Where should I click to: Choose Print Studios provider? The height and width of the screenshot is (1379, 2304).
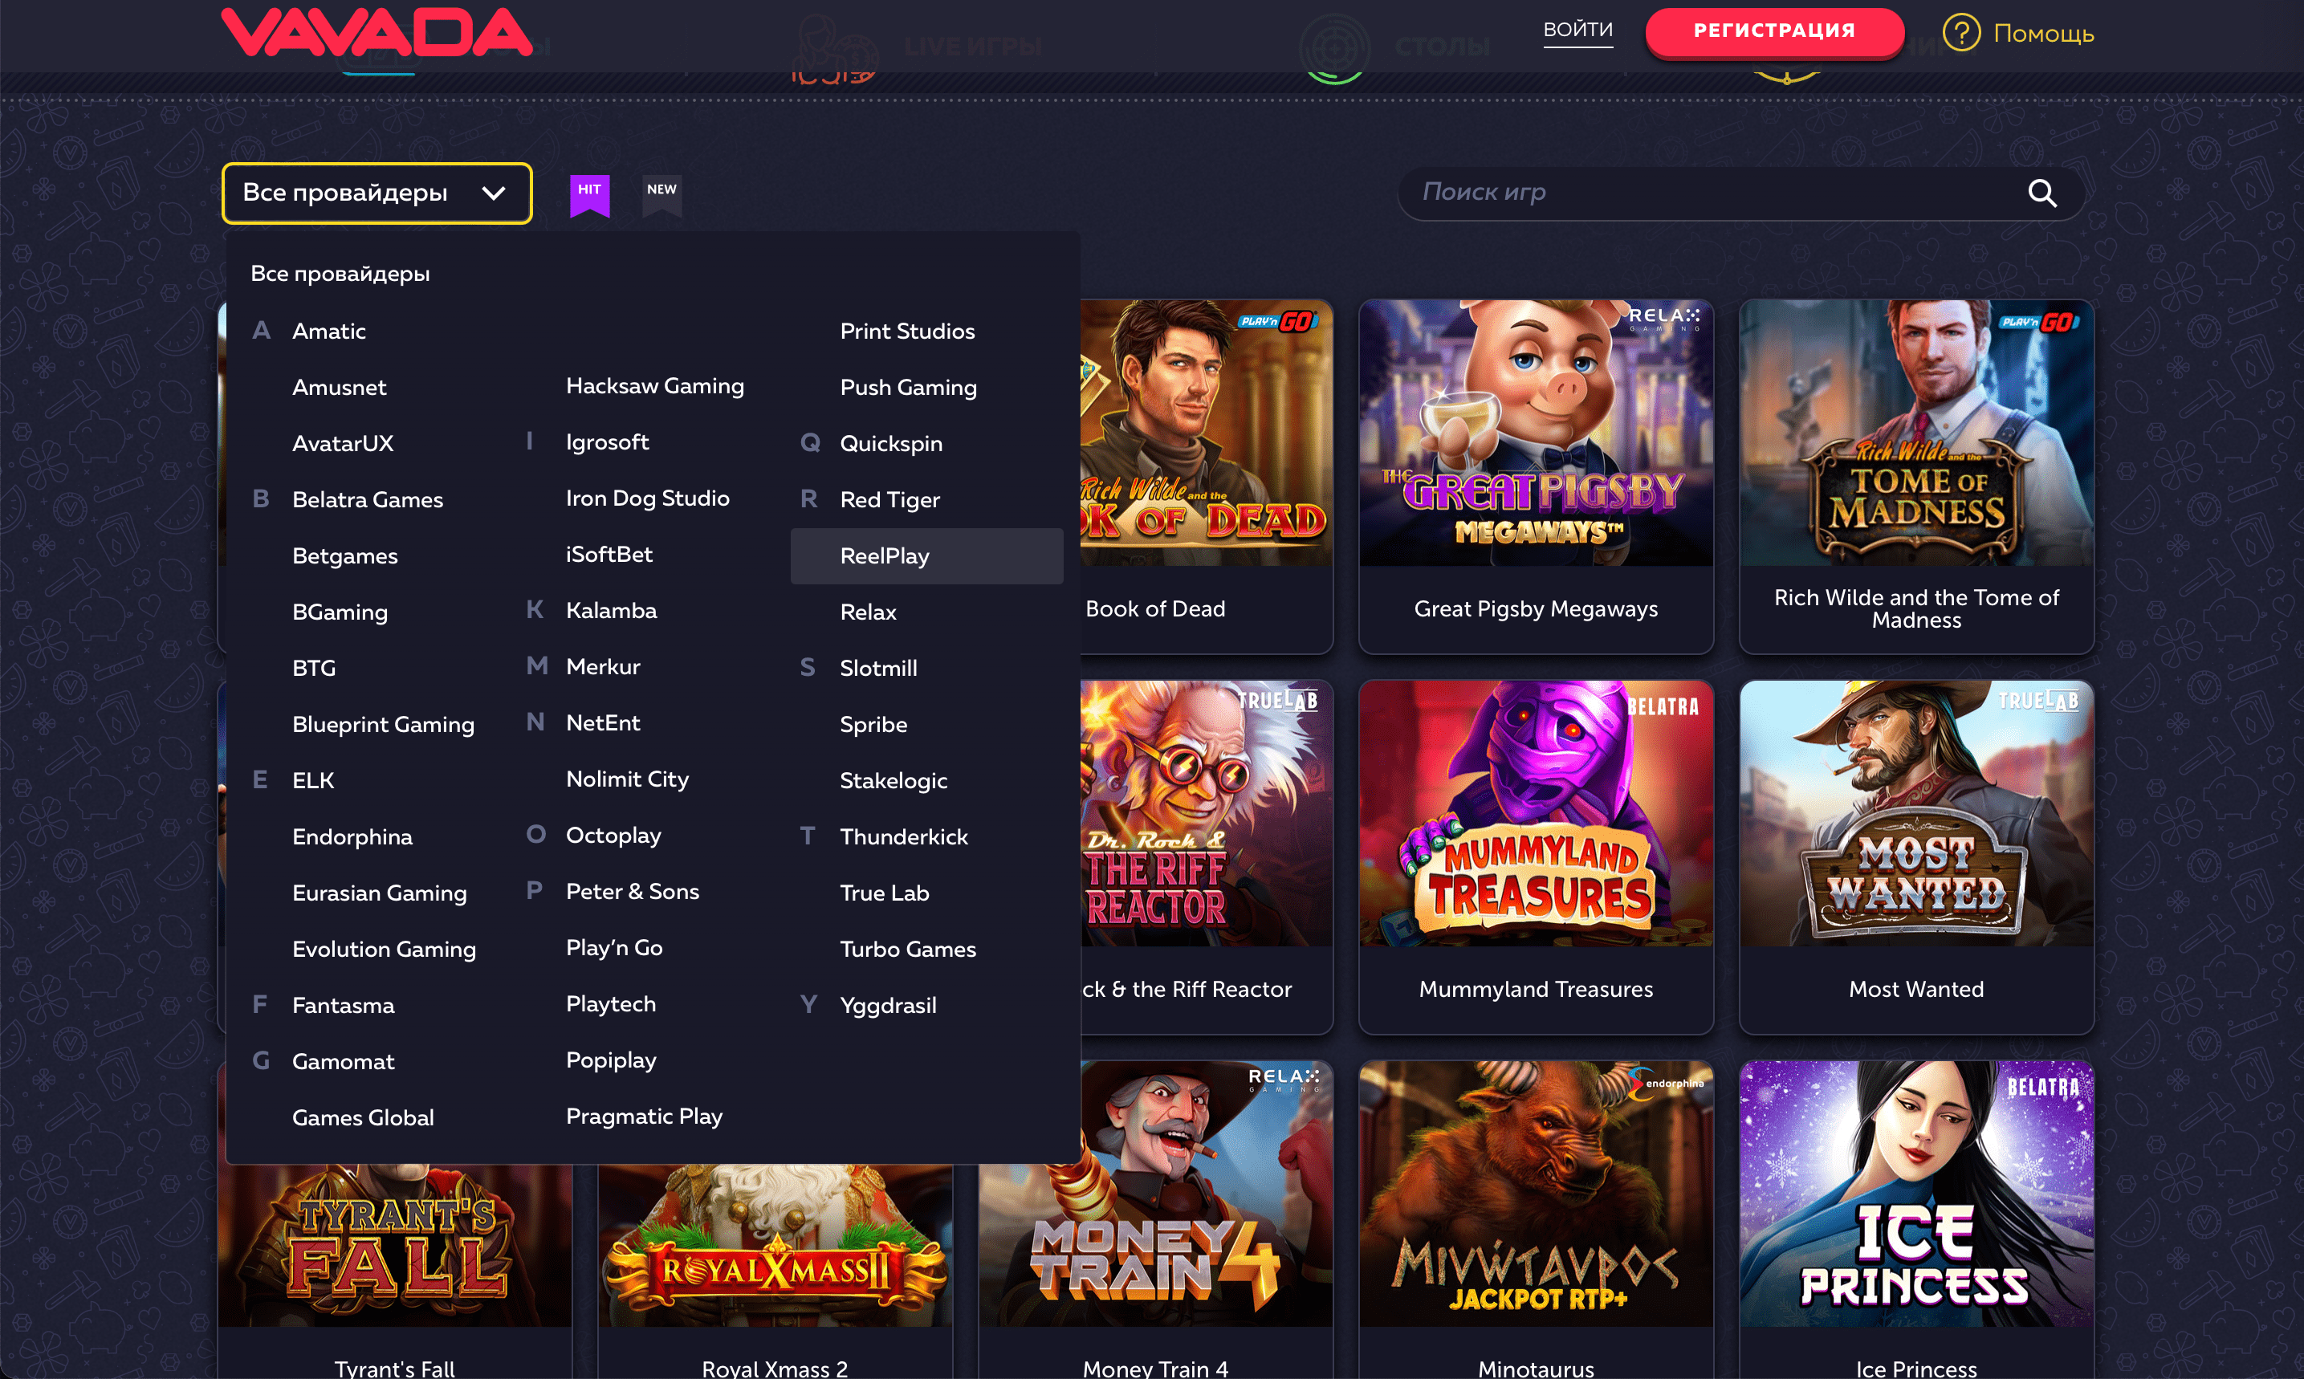(x=907, y=331)
